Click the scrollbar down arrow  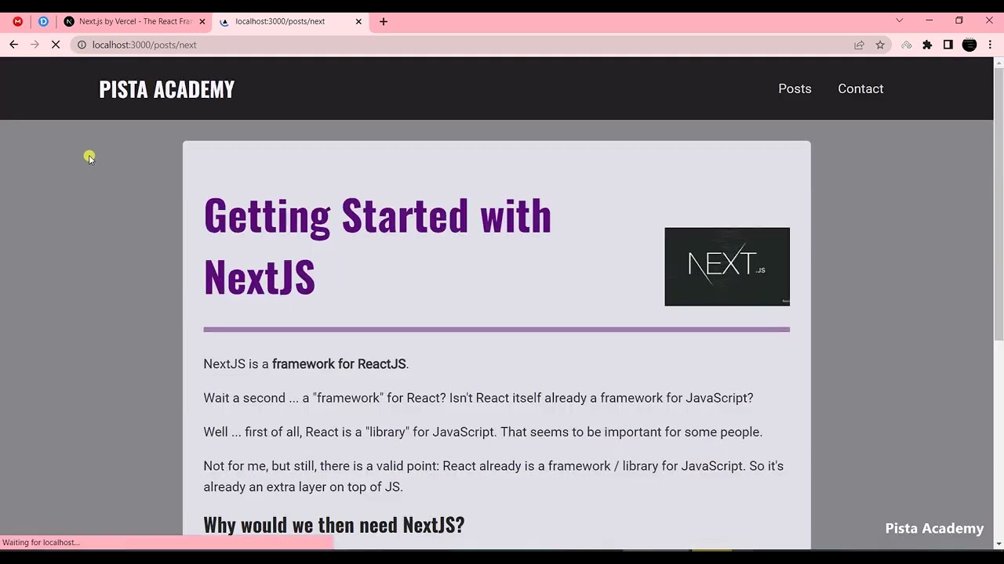coord(999,544)
